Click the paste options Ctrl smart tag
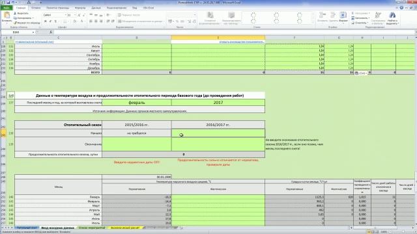 (361, 73)
